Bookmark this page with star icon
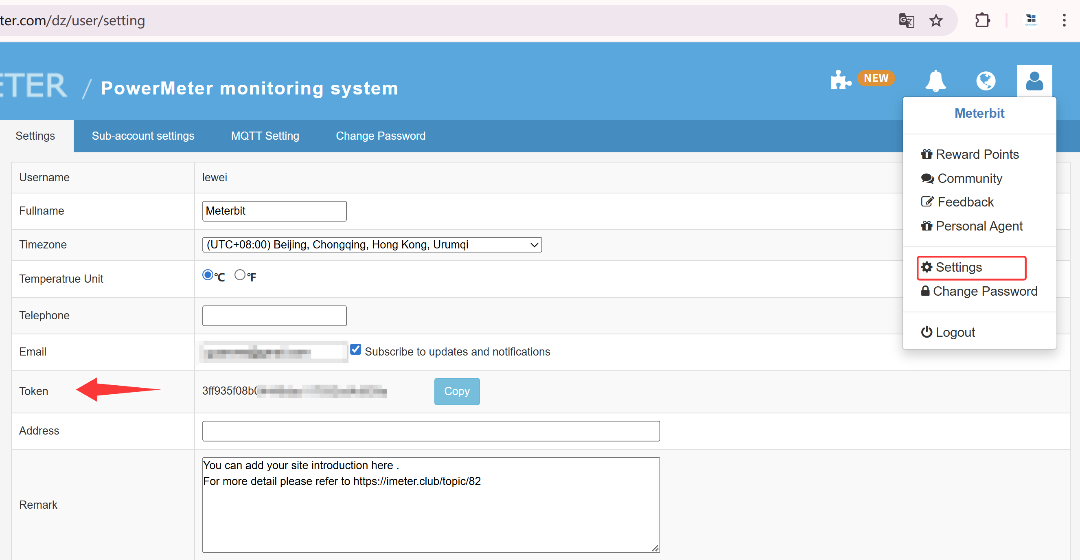Image resolution: width=1080 pixels, height=560 pixels. pyautogui.click(x=936, y=20)
